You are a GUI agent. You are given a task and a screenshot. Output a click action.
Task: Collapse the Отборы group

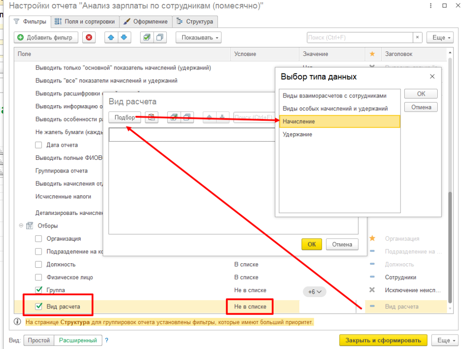click(21, 226)
